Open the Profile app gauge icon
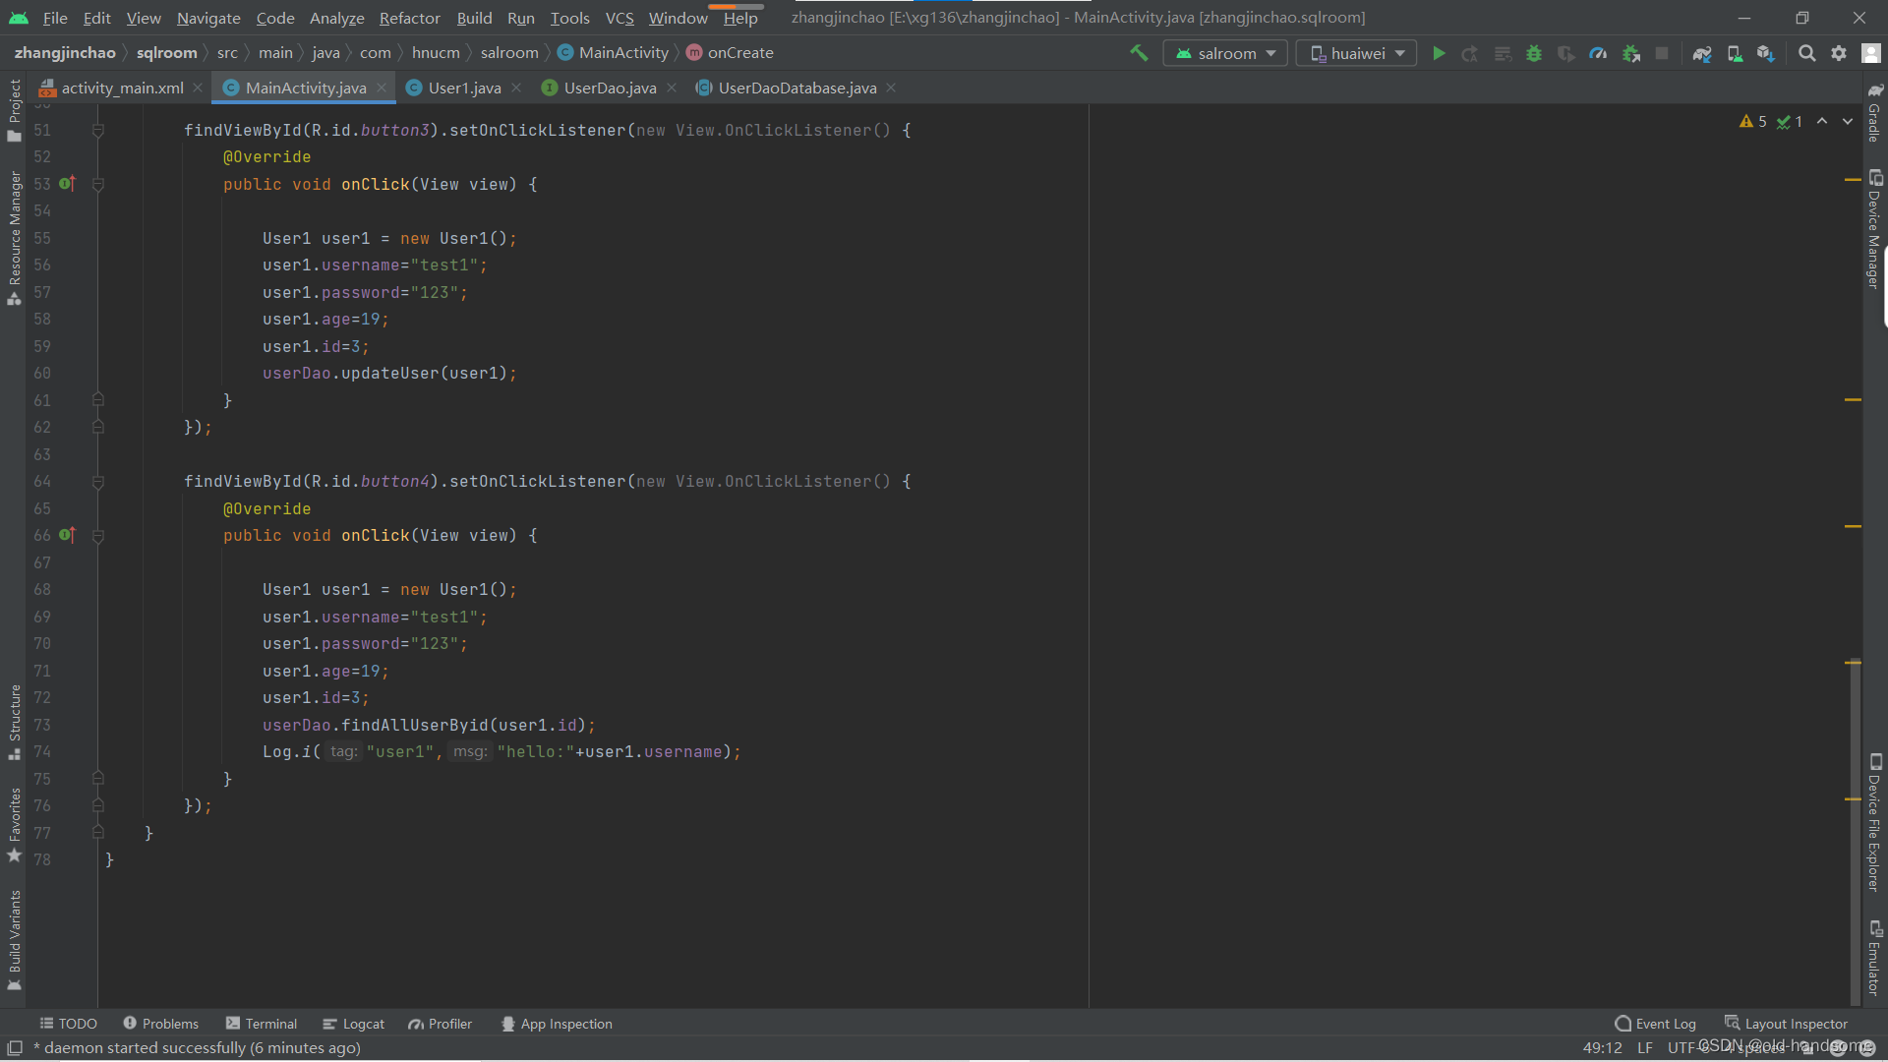Screen dimensions: 1888x1062 pyautogui.click(x=1598, y=53)
